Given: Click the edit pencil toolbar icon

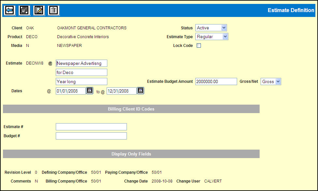Looking at the screenshot, I should 39,10.
